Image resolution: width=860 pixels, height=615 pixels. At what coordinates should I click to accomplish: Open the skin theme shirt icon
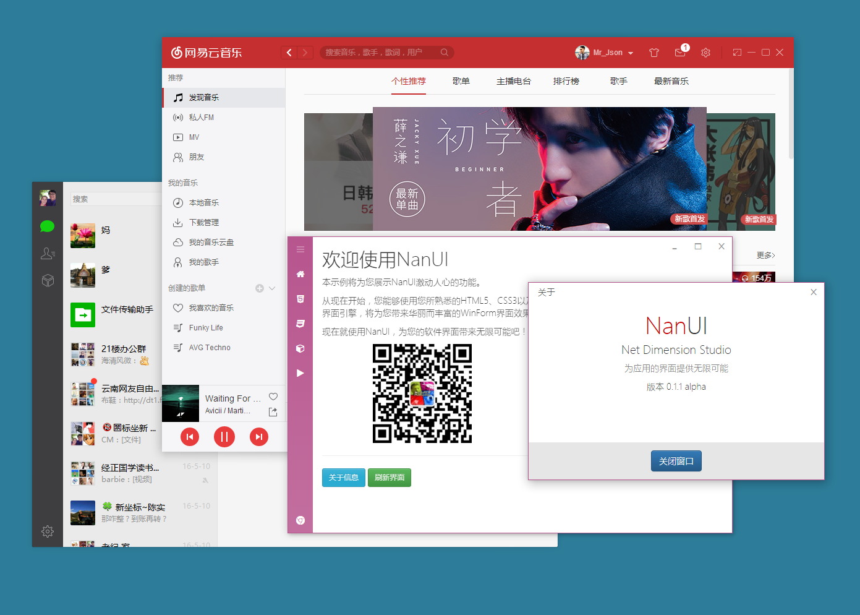(x=654, y=53)
